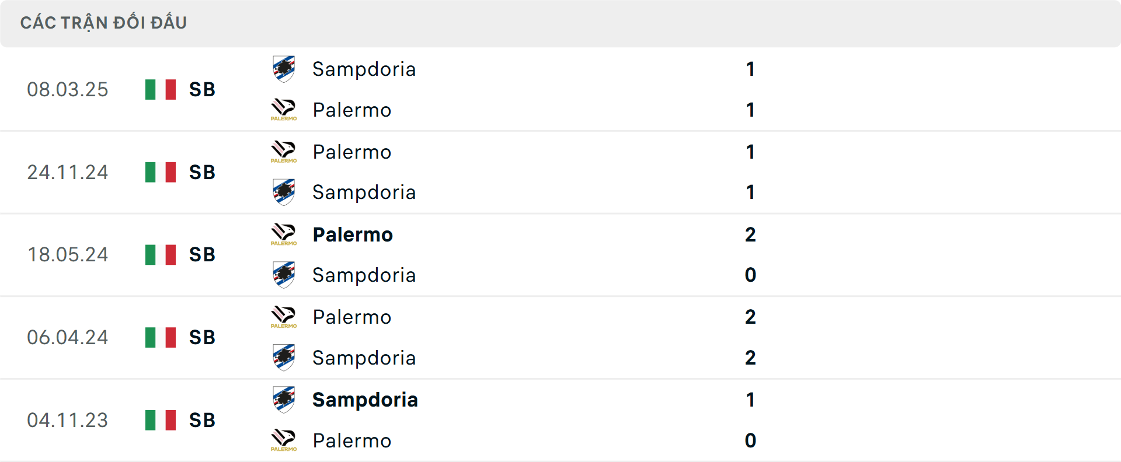Click the Sampdoria crest in the 04.11.23 match
The width and height of the screenshot is (1121, 462).
pos(284,399)
